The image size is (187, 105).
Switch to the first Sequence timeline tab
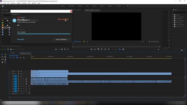click(x=13, y=53)
